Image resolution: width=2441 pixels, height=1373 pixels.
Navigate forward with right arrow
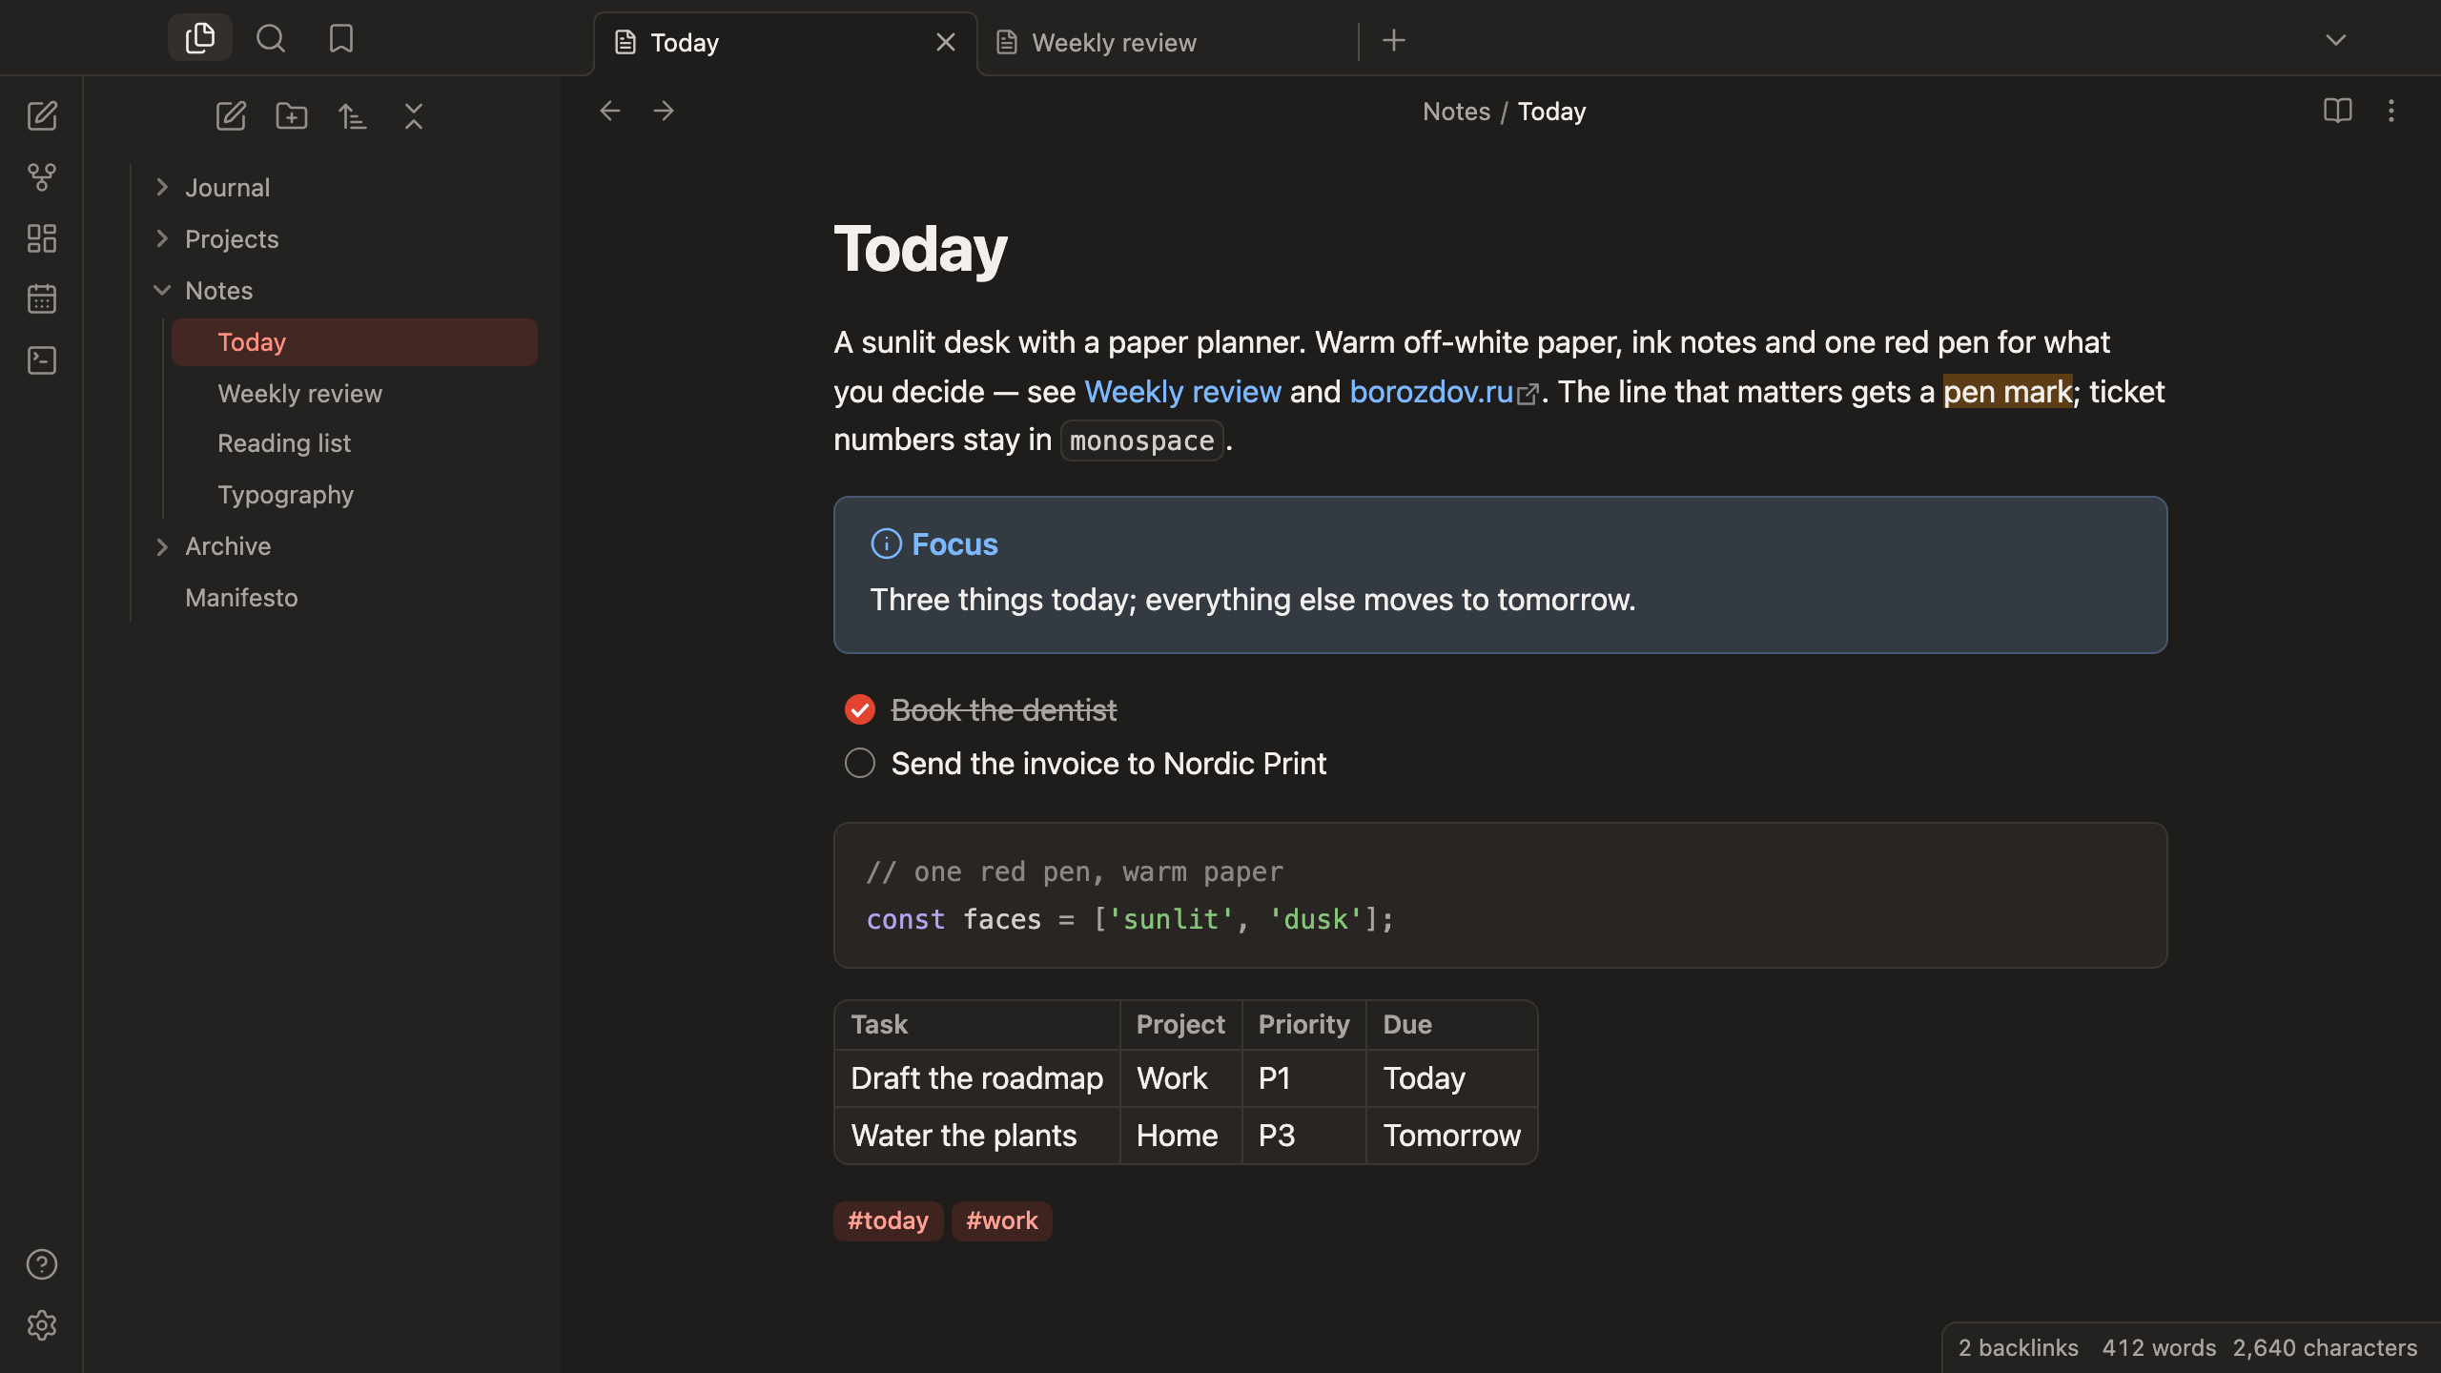click(x=664, y=111)
